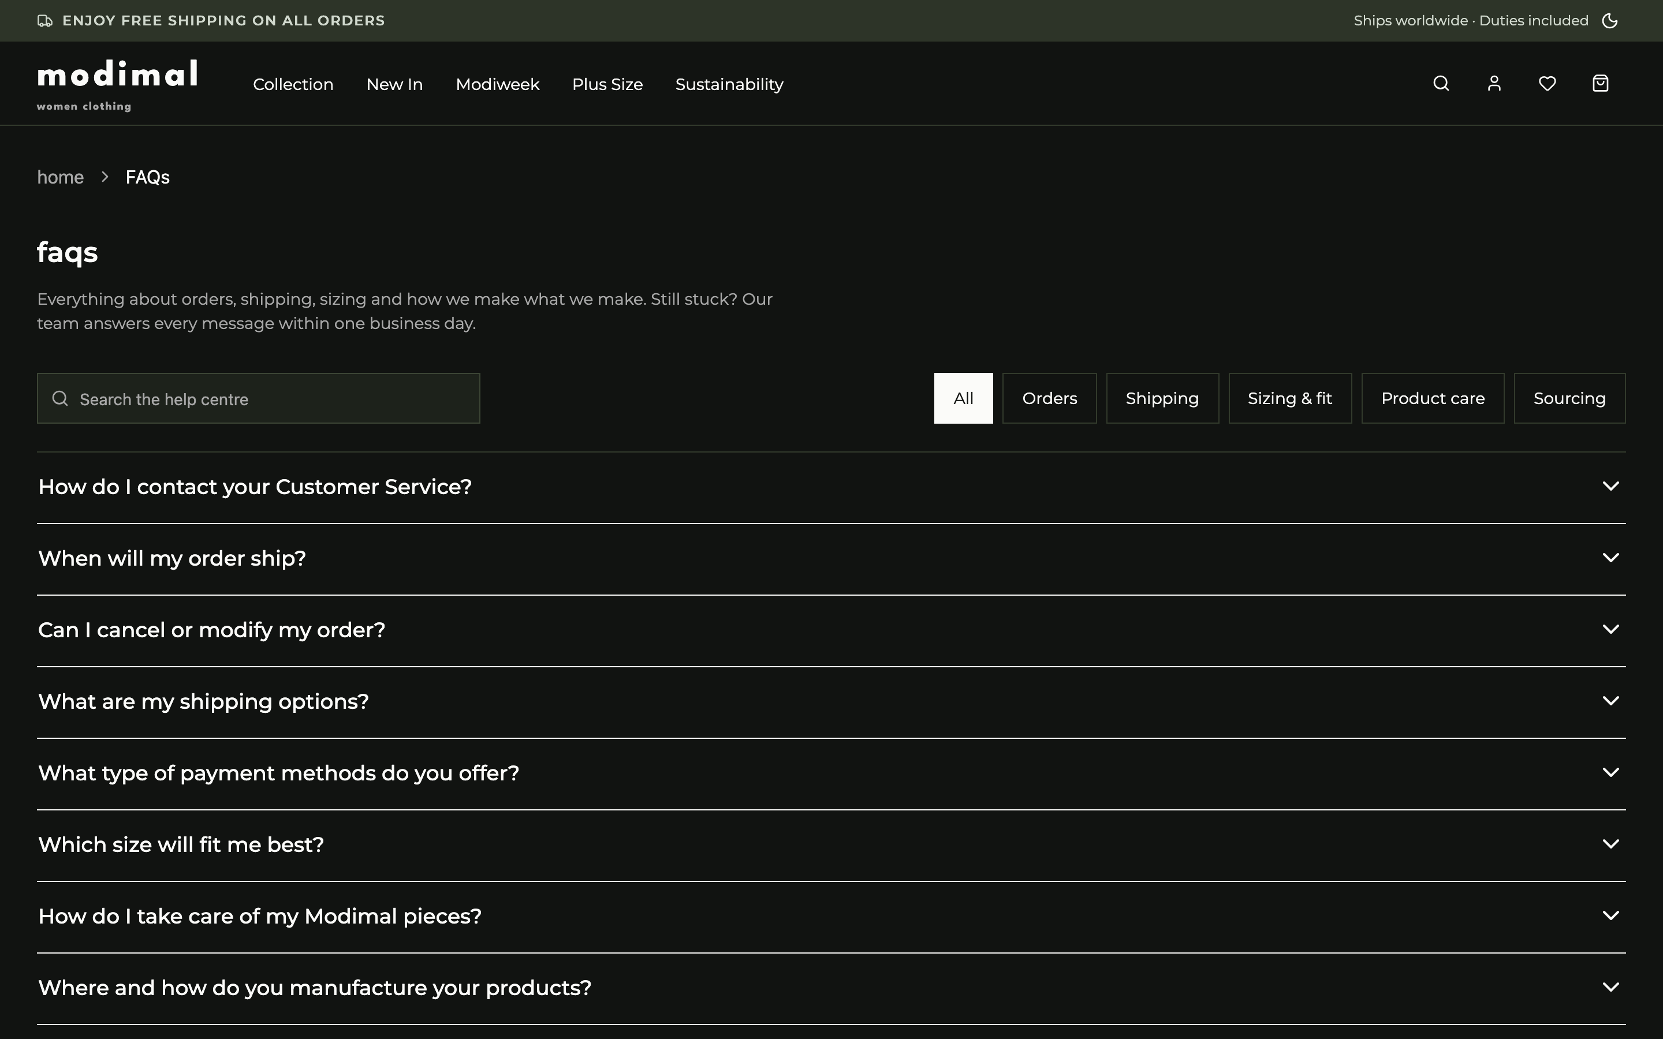Open the New In menu
The width and height of the screenshot is (1663, 1039).
[x=394, y=84]
